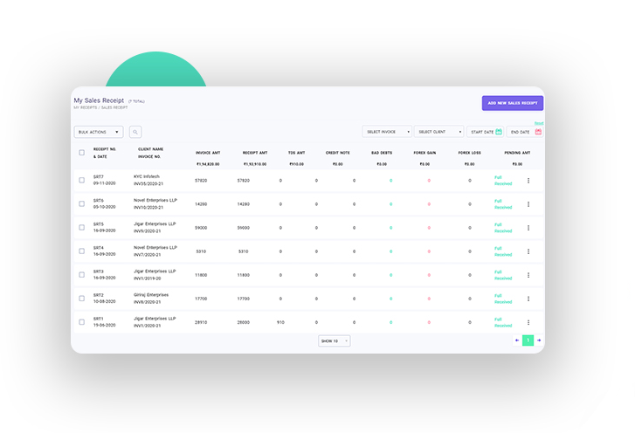Open three-dot menu for receipt SRT1
Viewport: 635px width, 433px height.
(528, 322)
